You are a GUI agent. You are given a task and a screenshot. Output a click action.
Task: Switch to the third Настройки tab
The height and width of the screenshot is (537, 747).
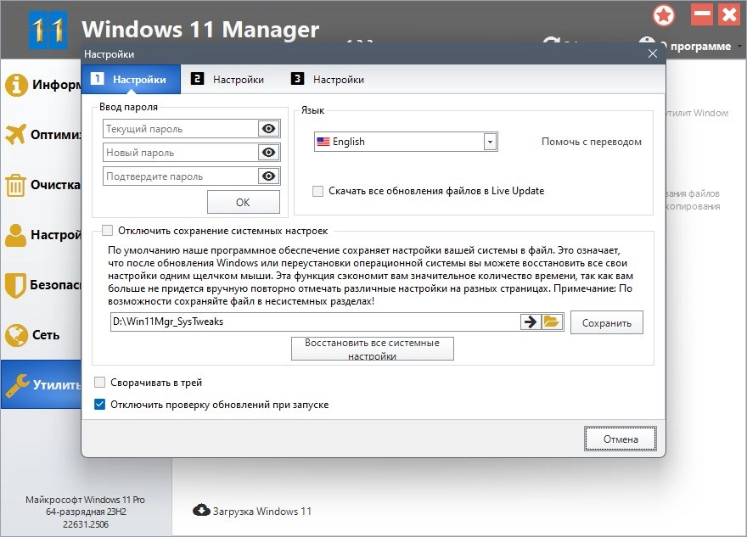[x=338, y=80]
